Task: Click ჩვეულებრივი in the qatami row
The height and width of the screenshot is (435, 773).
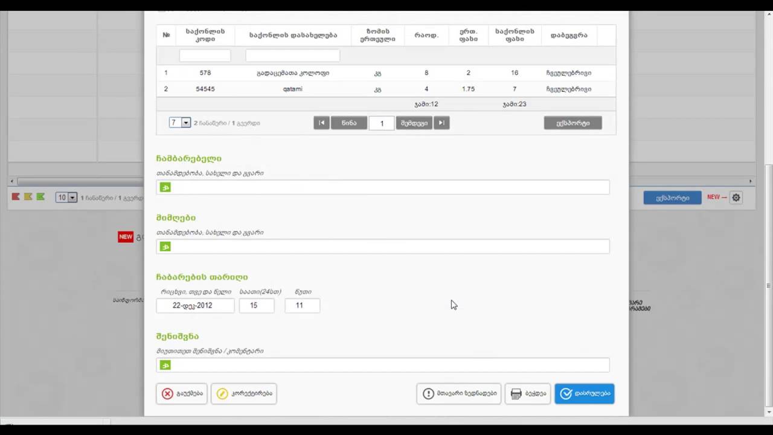Action: [x=569, y=89]
